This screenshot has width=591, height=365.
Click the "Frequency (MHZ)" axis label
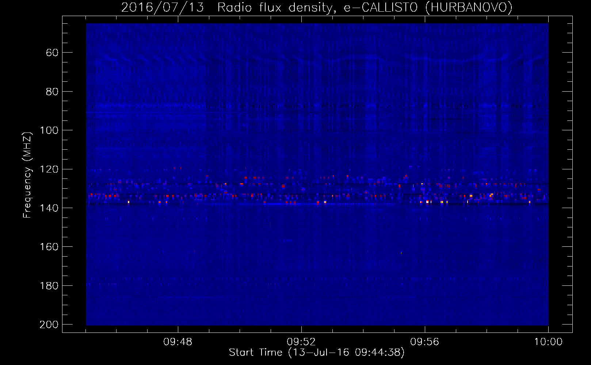pos(27,175)
